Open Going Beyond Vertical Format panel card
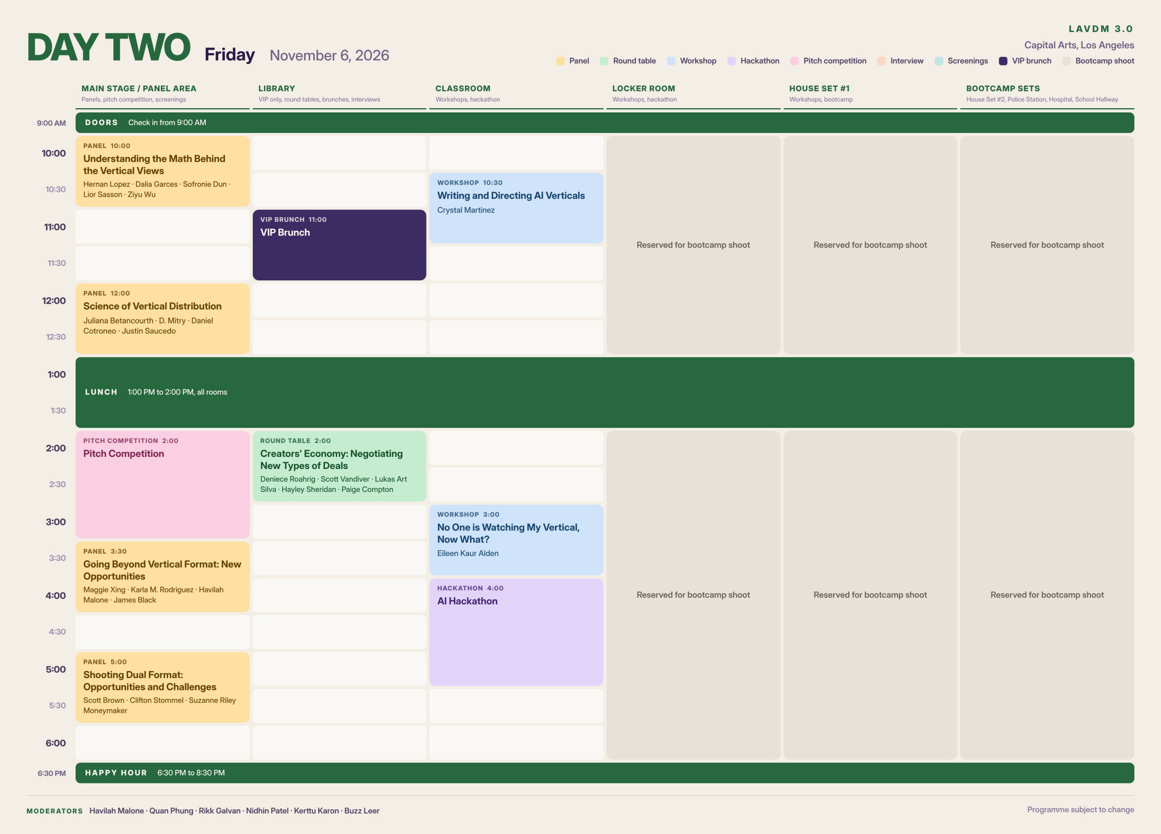The height and width of the screenshot is (834, 1161). coord(162,577)
